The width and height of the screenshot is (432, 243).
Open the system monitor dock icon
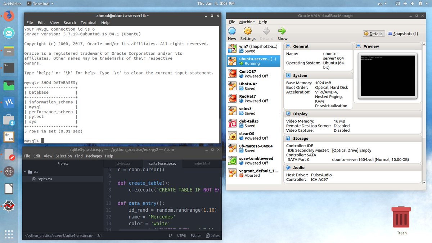click(9, 85)
